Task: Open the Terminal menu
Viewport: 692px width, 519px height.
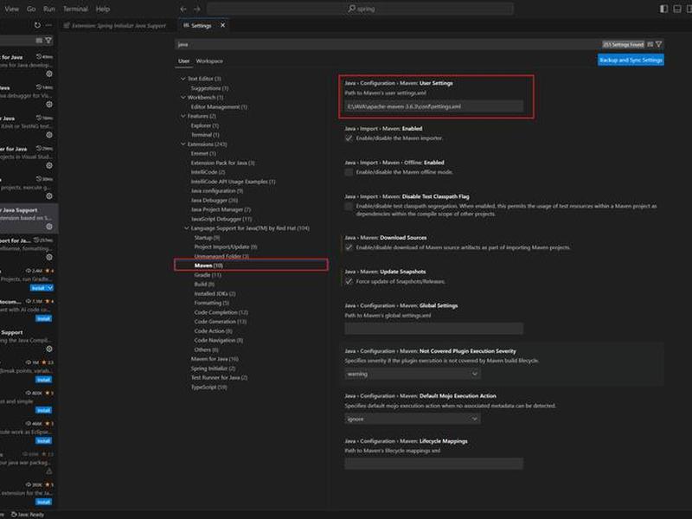Action: click(75, 9)
